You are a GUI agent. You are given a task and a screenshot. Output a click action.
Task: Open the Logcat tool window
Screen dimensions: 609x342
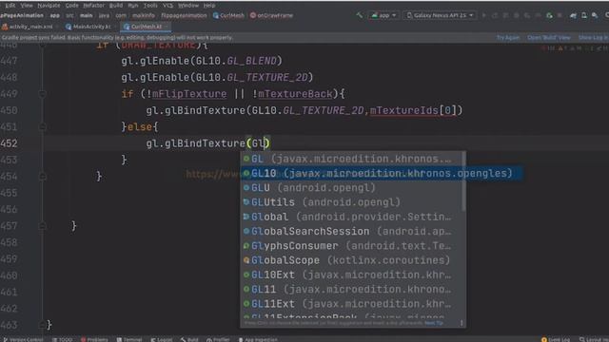(161, 339)
